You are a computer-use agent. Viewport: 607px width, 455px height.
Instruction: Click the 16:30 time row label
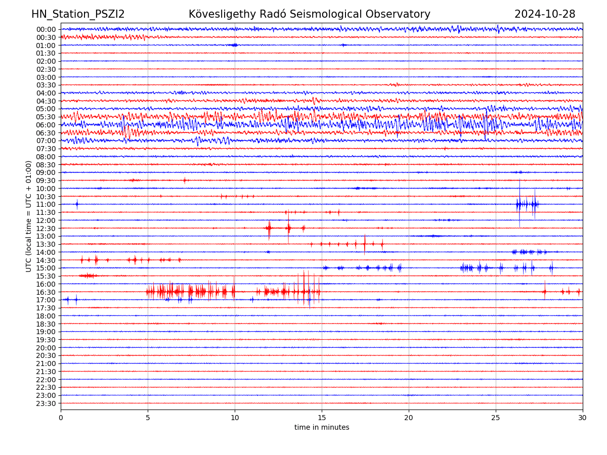pos(46,292)
